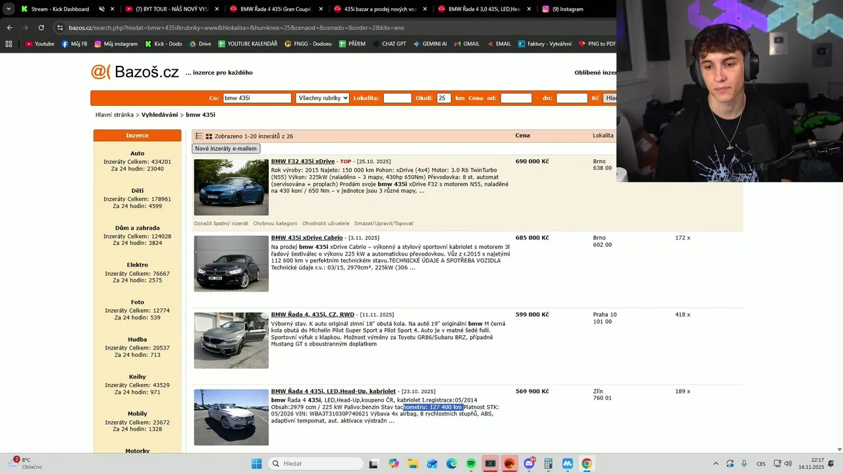Open the FNGG - Dodoeu bookmark
This screenshot has width=843, height=474.
click(x=308, y=44)
